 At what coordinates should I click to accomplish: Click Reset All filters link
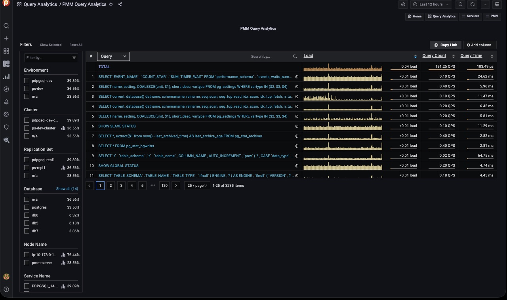(76, 45)
